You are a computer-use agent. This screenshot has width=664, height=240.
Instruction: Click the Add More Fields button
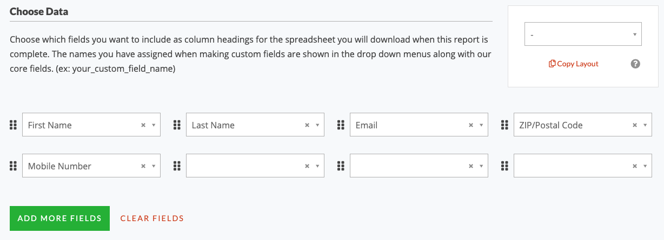point(59,218)
